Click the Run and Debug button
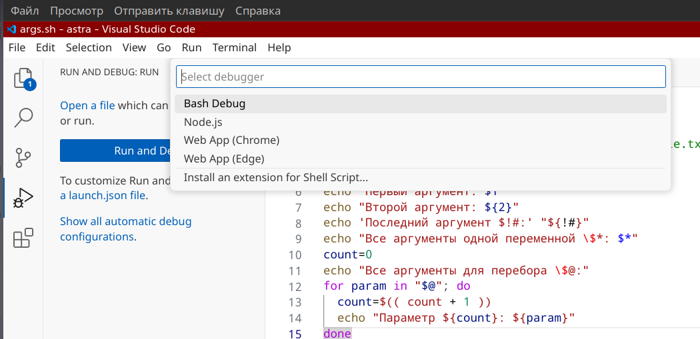 coord(115,151)
